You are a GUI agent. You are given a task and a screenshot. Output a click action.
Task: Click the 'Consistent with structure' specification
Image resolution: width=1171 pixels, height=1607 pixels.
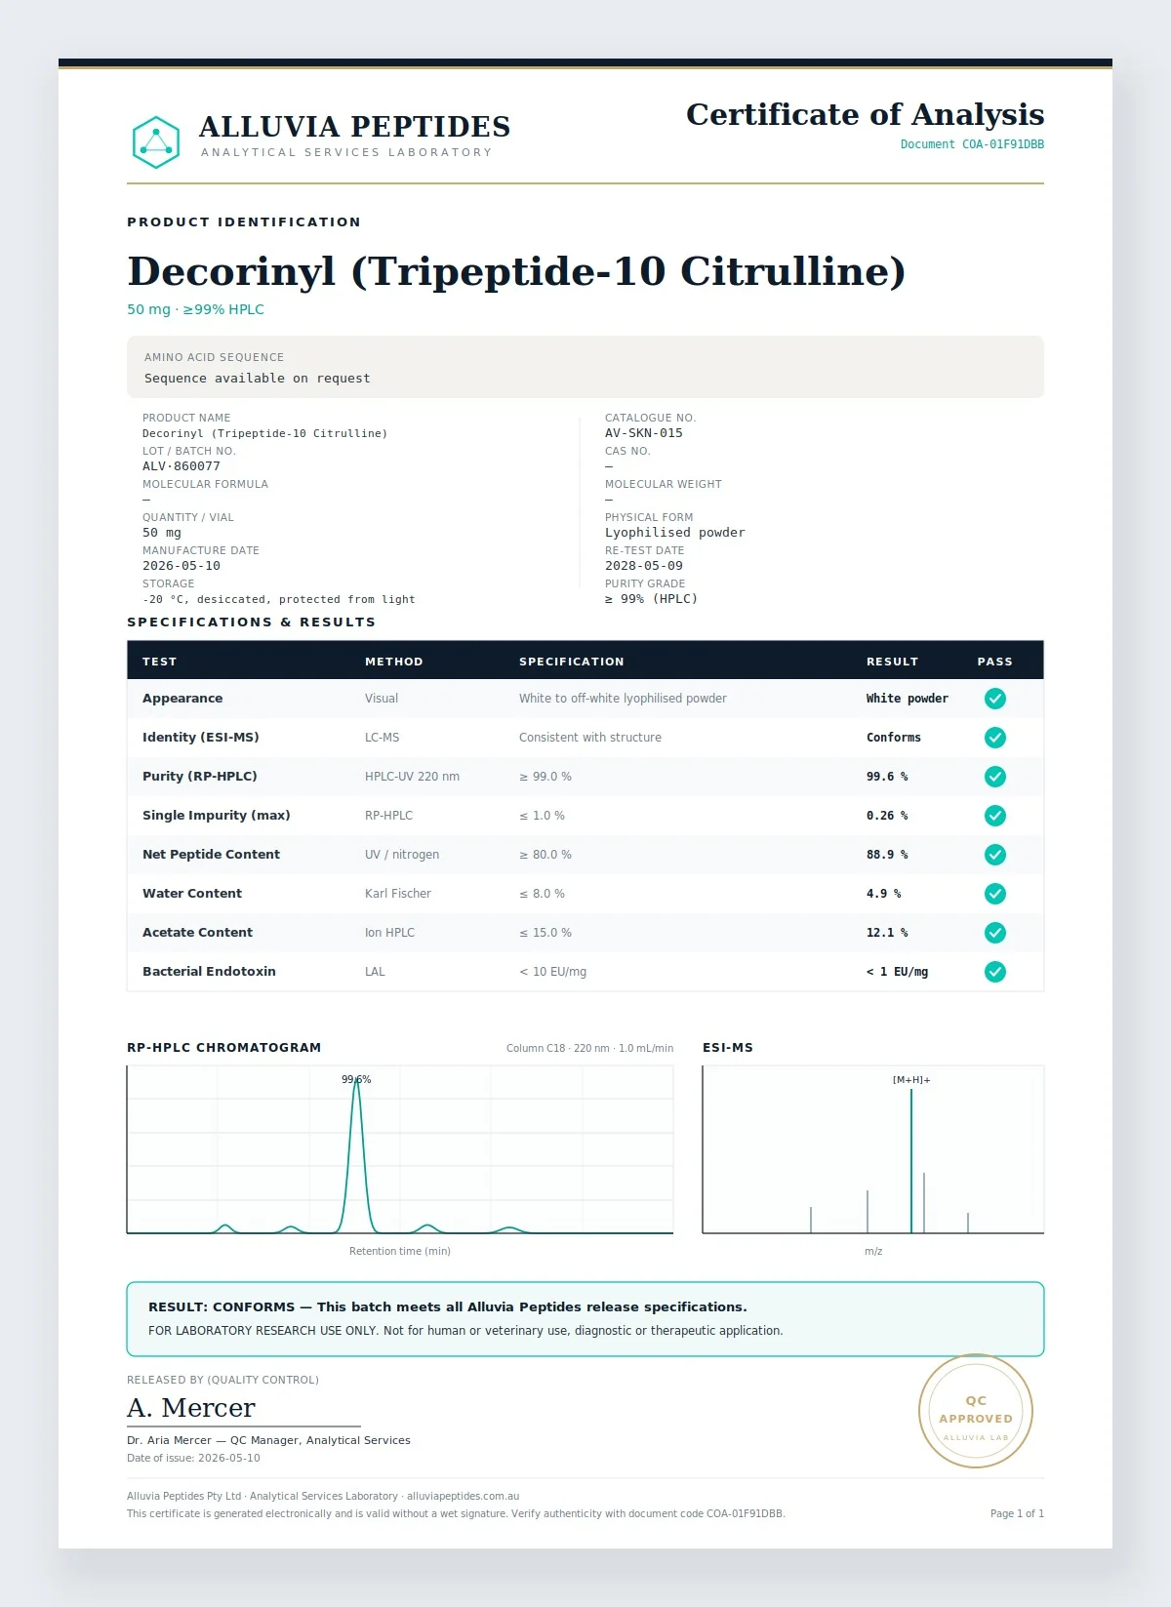pos(590,738)
